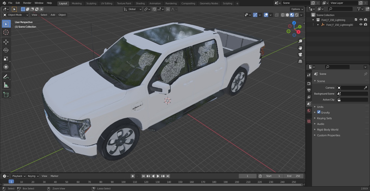Choose the Select Box tool
Viewport: 370px width, 191px height.
click(x=6, y=24)
